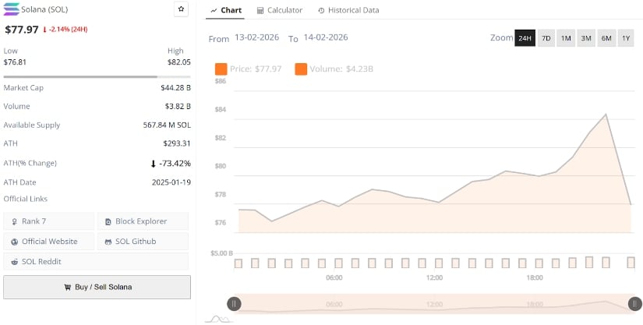
Task: Toggle the Price series legend
Action: click(x=221, y=69)
